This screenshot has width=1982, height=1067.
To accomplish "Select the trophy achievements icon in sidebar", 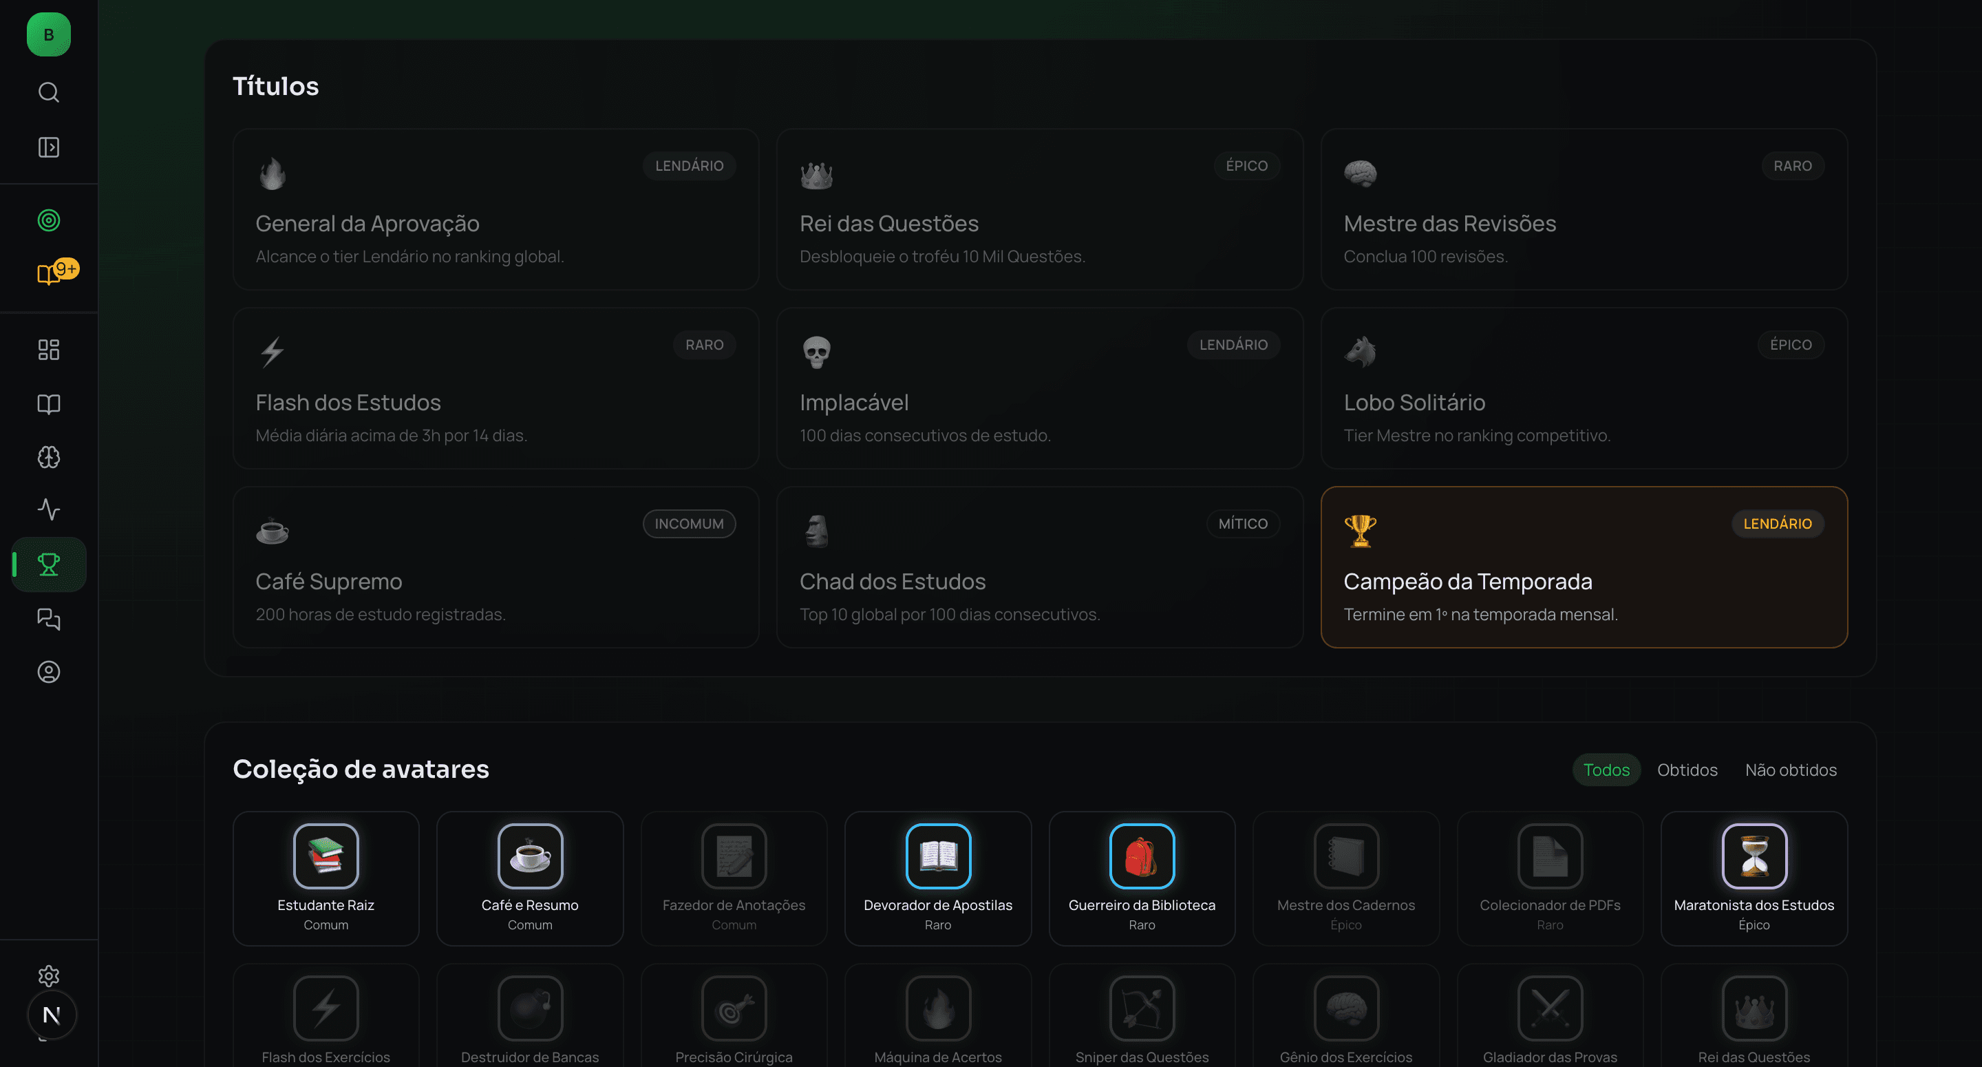I will point(48,564).
